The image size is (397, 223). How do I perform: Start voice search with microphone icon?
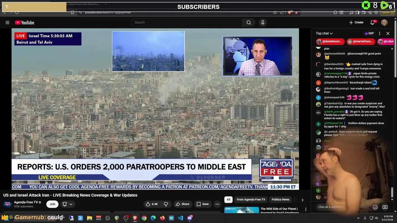(263, 22)
